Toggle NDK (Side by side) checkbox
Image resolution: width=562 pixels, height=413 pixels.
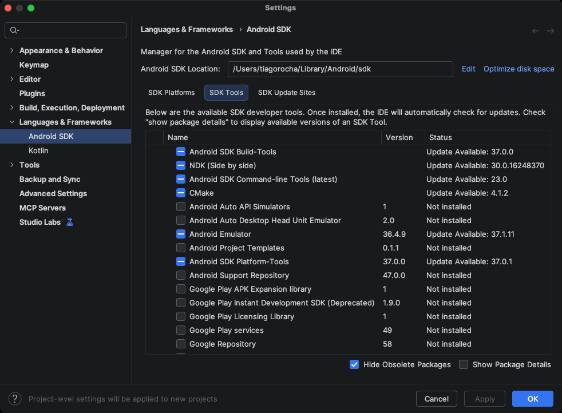[x=181, y=165]
